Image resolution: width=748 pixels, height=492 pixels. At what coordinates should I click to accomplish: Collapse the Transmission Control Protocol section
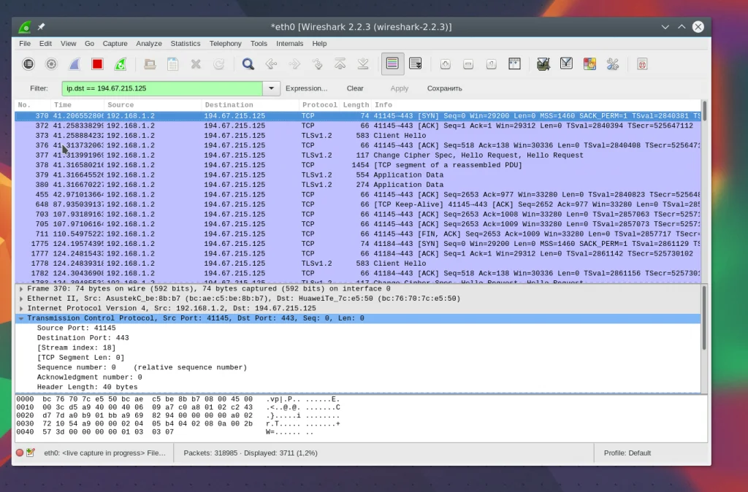point(21,319)
